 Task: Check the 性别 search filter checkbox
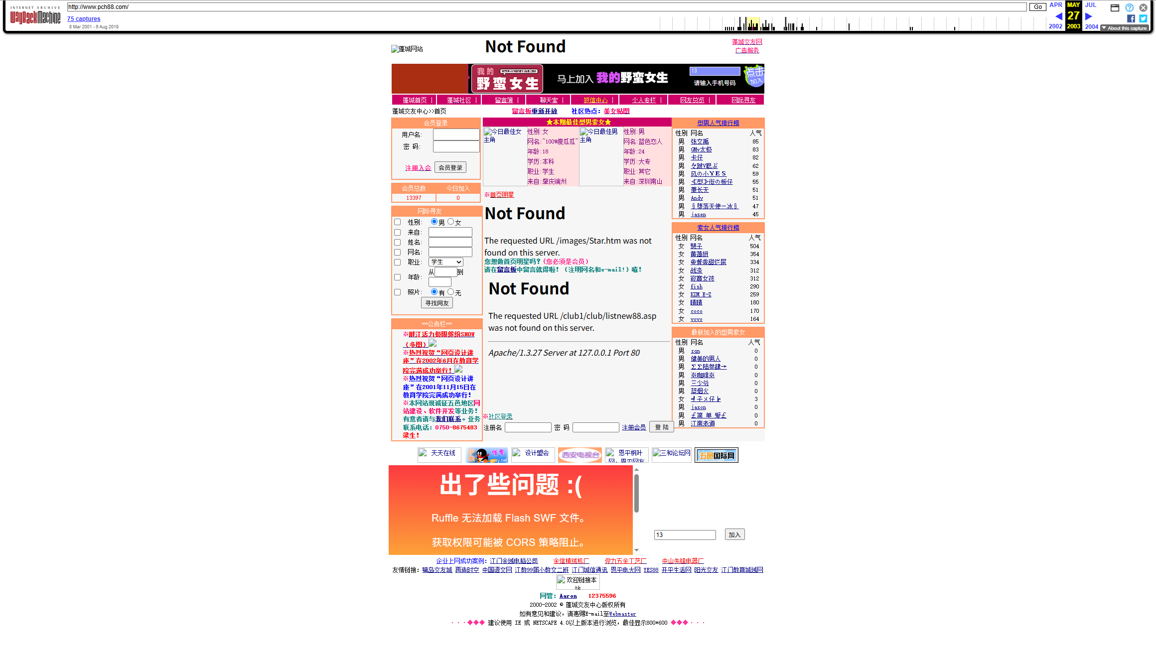pyautogui.click(x=397, y=222)
